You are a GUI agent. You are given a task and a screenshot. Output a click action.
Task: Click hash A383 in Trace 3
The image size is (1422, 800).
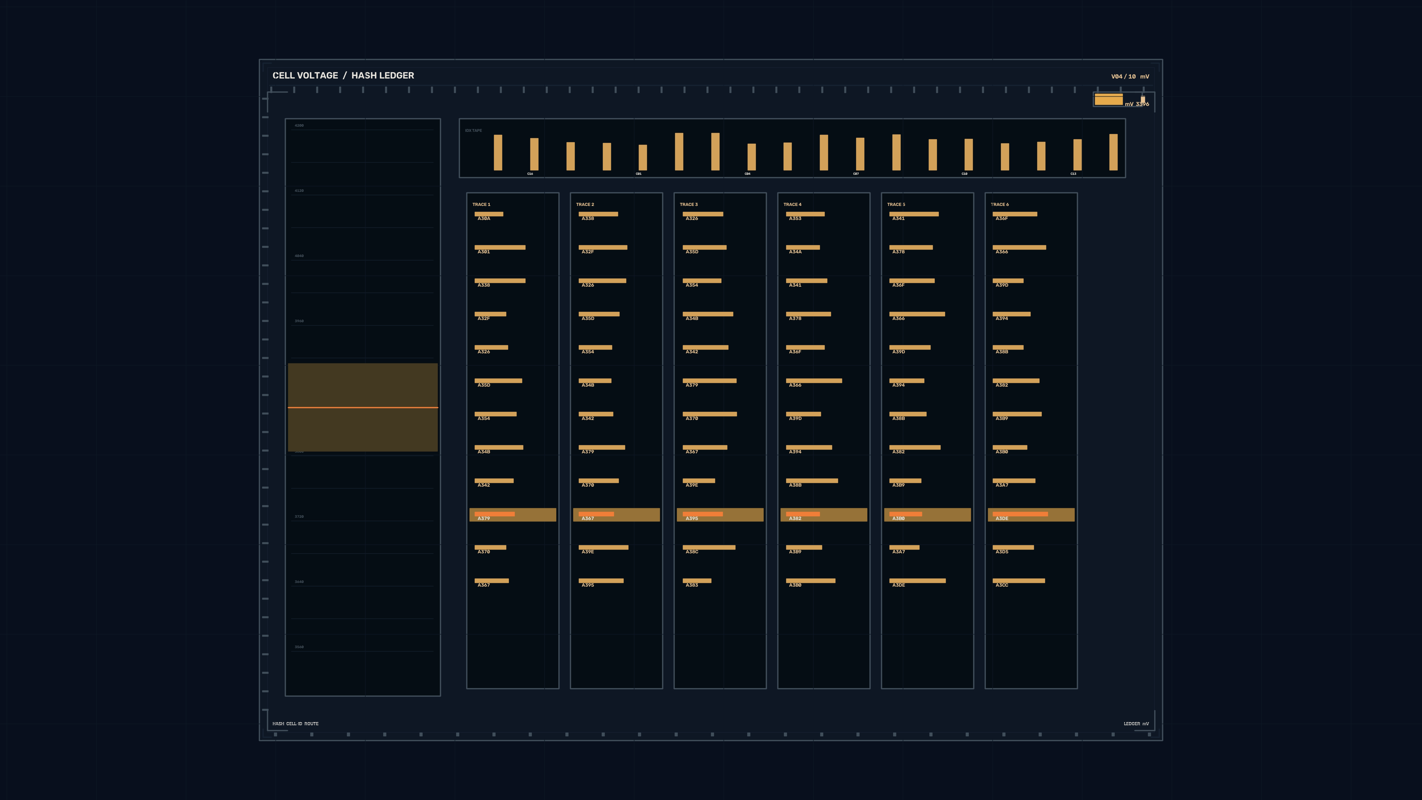tap(692, 585)
